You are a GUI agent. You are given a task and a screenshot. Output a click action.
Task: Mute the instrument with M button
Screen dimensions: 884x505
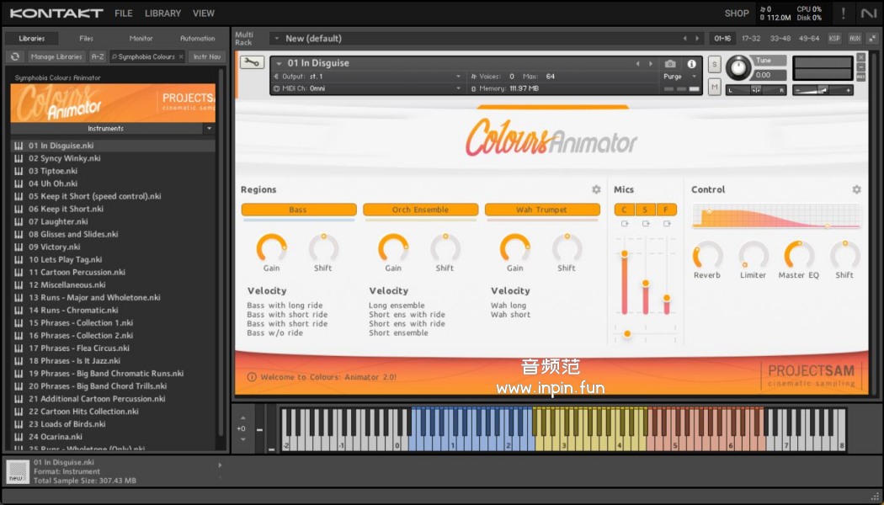coord(714,87)
